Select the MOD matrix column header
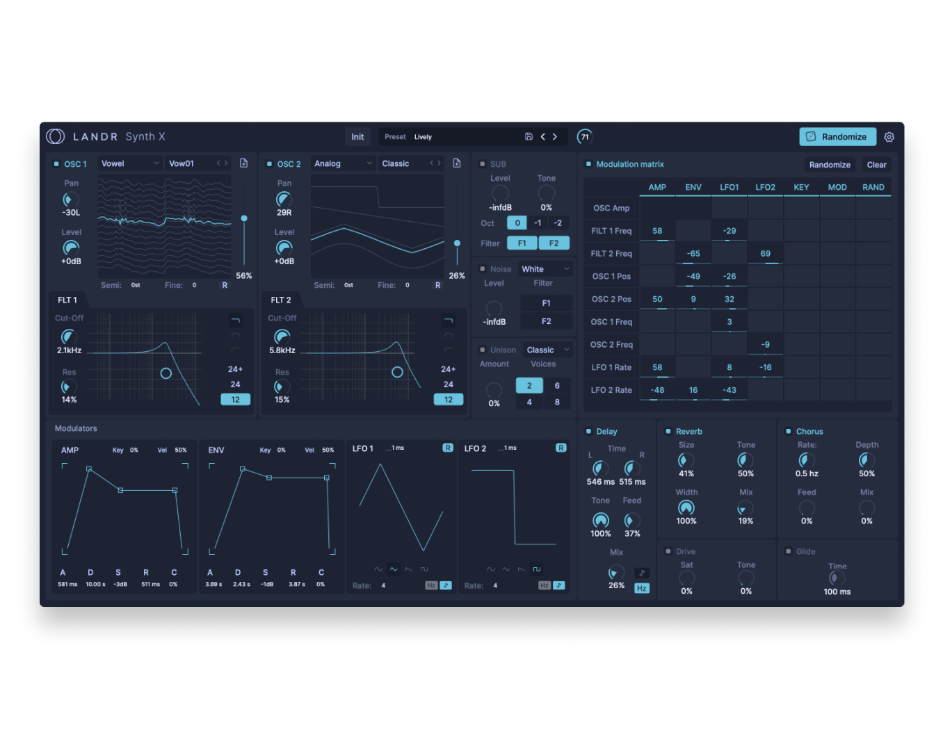The image size is (943, 730). coord(837,187)
